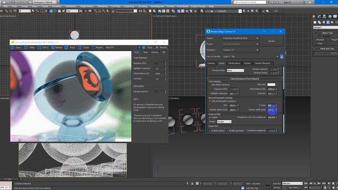Open Renderer dropdown showing Corona 1.4
This screenshot has height=190, width=338.
click(x=241, y=50)
